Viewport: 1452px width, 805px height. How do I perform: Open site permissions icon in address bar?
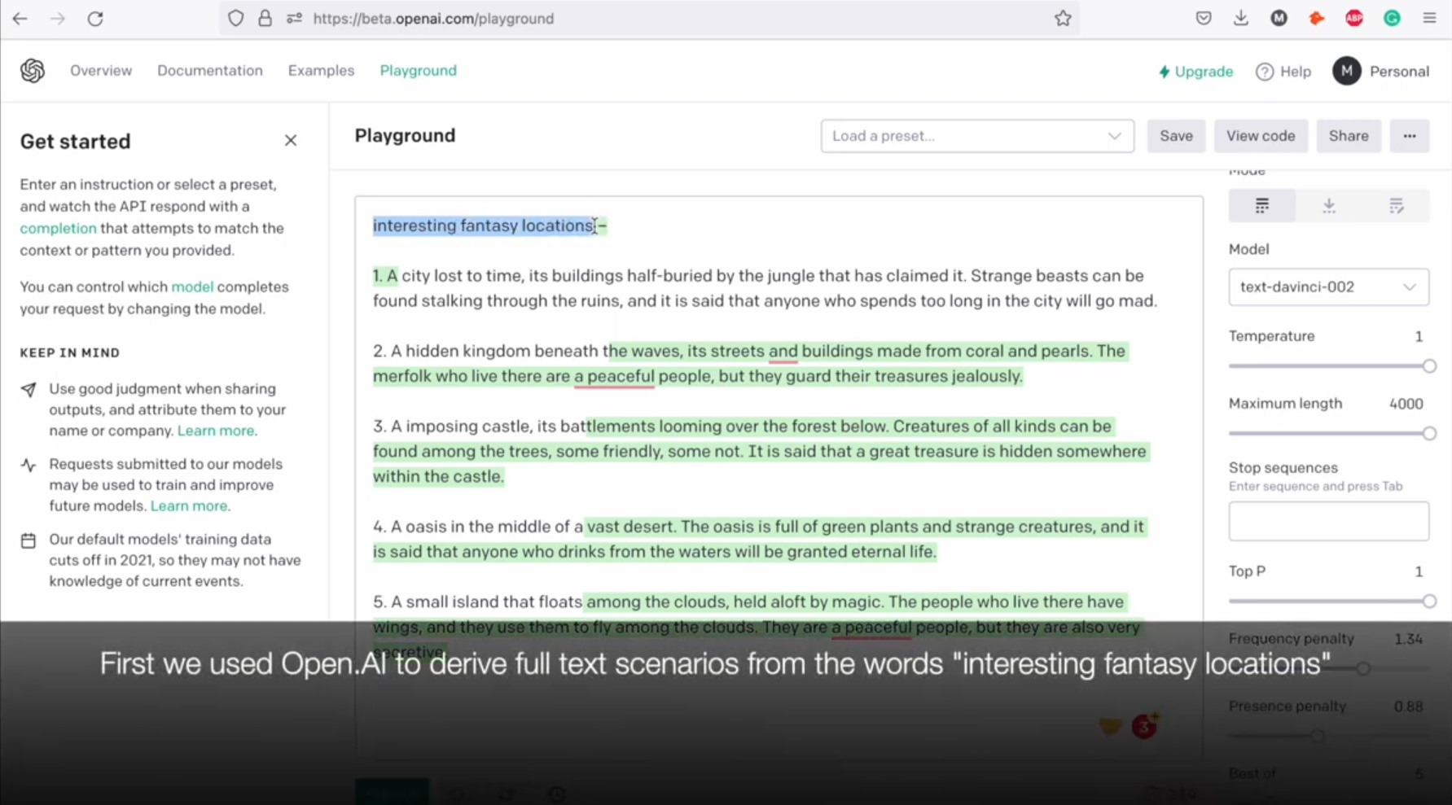point(294,18)
